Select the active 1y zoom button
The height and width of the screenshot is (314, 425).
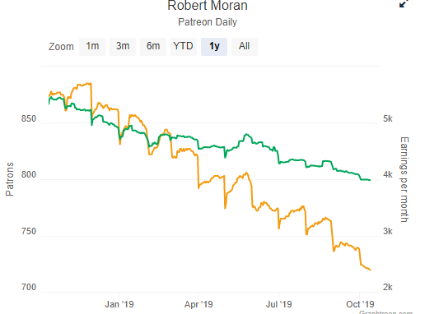(214, 47)
